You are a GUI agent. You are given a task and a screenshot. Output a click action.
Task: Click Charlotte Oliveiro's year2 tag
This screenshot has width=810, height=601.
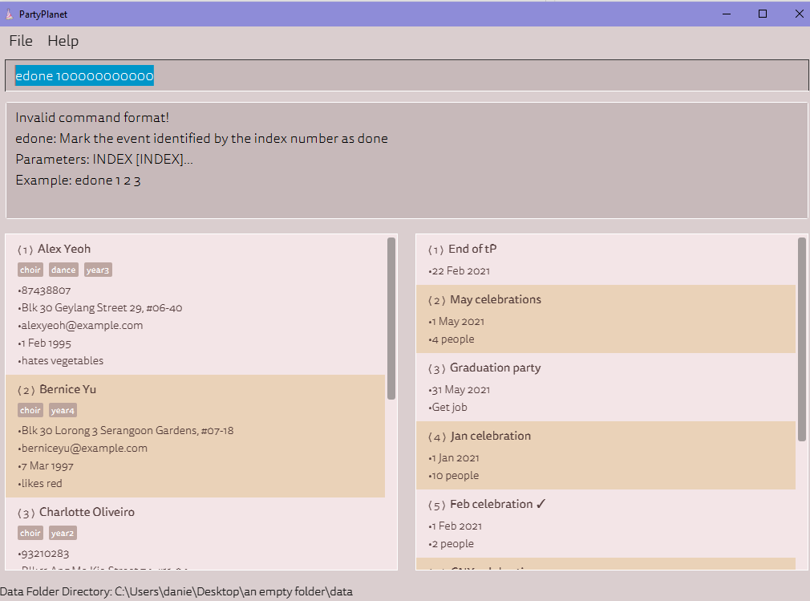[x=63, y=533]
